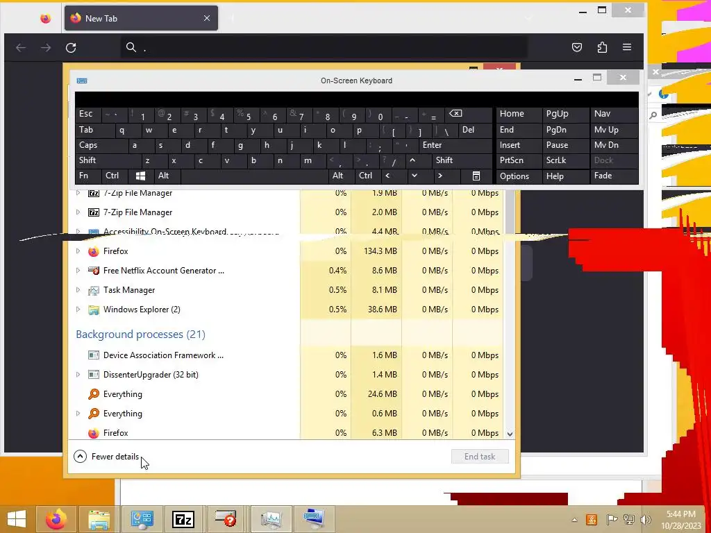
Task: Collapse Task Manager with Fewer details
Action: [x=106, y=457]
